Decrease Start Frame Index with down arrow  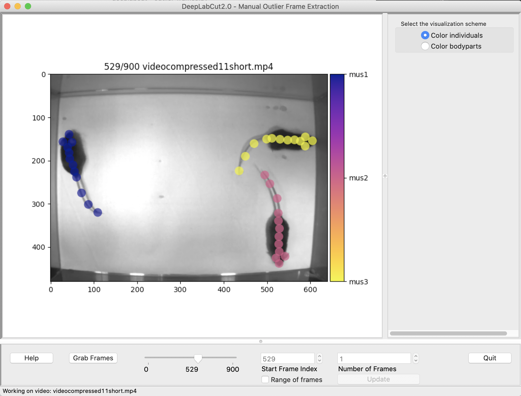click(x=320, y=361)
